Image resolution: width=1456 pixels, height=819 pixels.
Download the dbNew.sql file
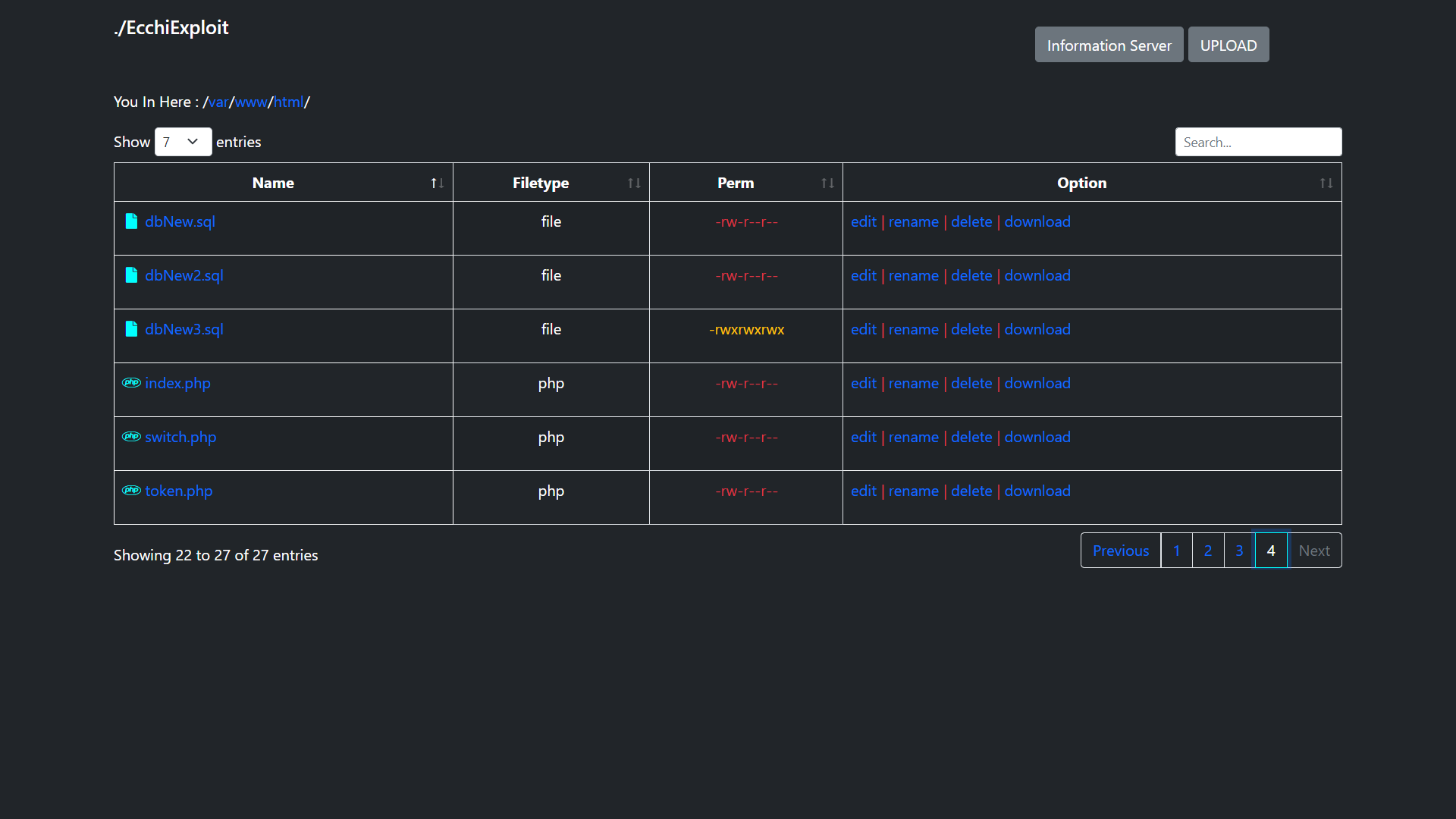click(1037, 221)
